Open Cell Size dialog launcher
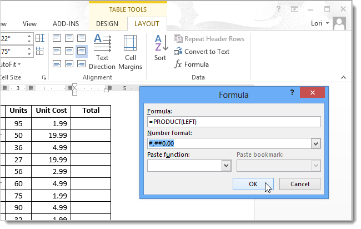The height and width of the screenshot is (229, 361). [44, 78]
